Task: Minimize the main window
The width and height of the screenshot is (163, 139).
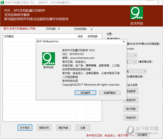Action: [x=140, y=3]
